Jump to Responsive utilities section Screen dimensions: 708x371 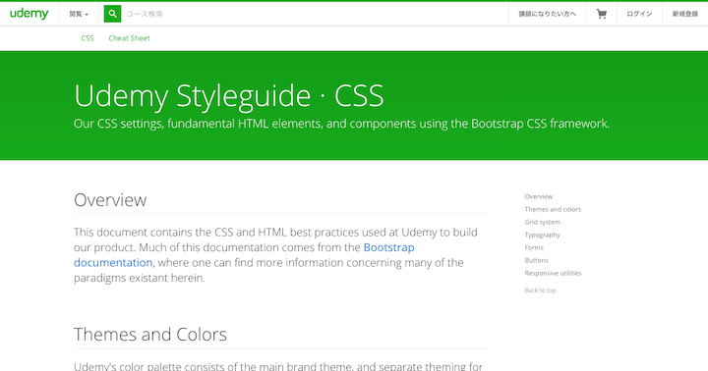click(x=553, y=273)
